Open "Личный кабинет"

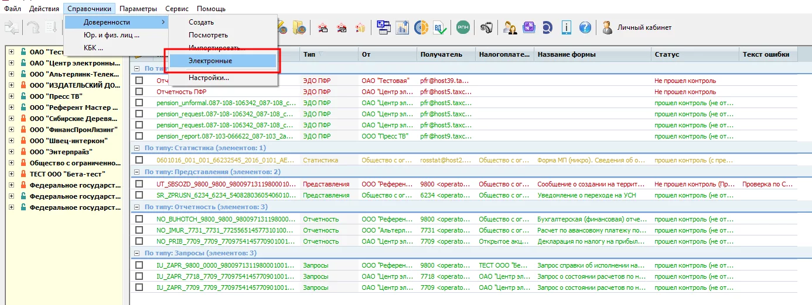(644, 27)
